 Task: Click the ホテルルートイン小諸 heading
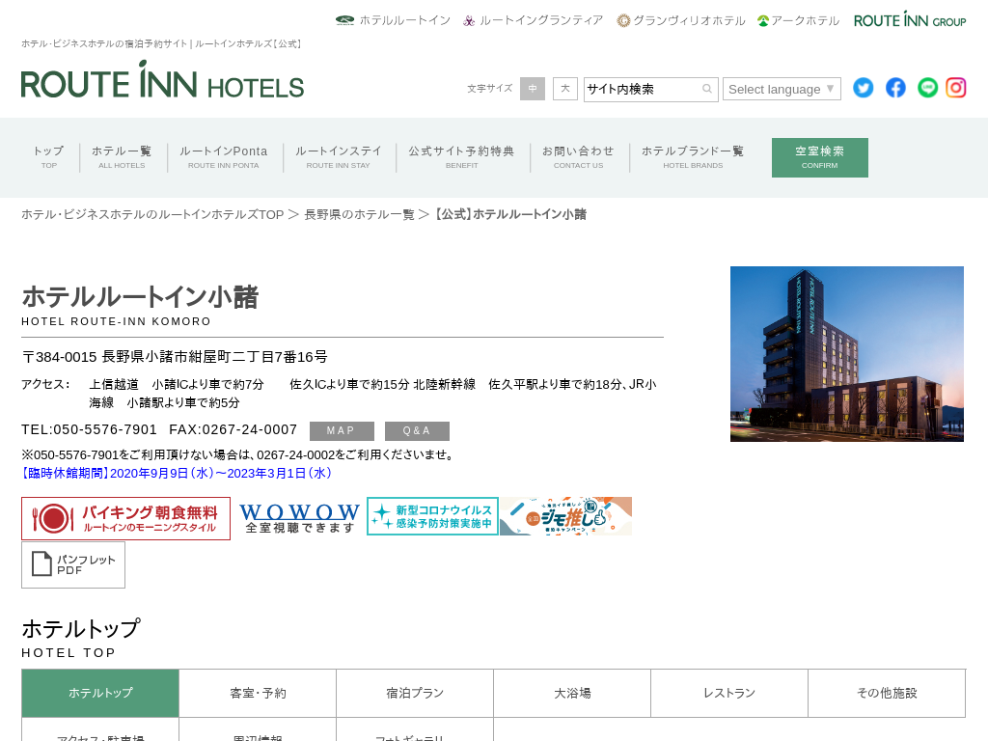(x=140, y=297)
